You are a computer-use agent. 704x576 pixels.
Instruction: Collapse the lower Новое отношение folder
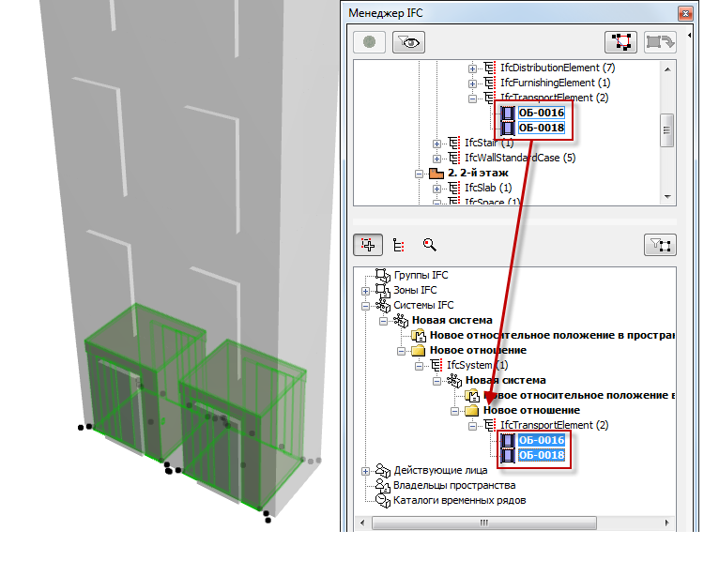[x=454, y=411]
